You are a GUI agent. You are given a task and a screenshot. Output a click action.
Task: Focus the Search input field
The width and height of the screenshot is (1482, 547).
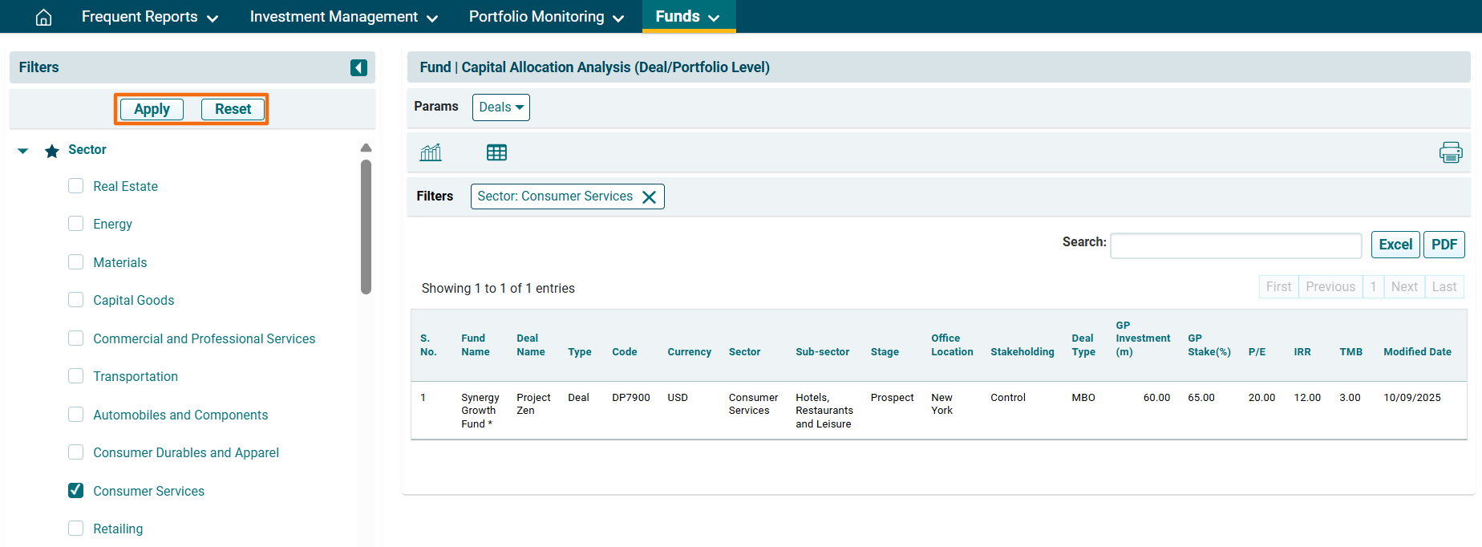(x=1235, y=245)
